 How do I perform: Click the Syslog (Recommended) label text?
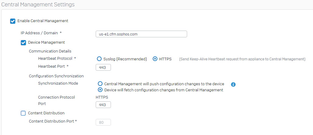click(125, 59)
